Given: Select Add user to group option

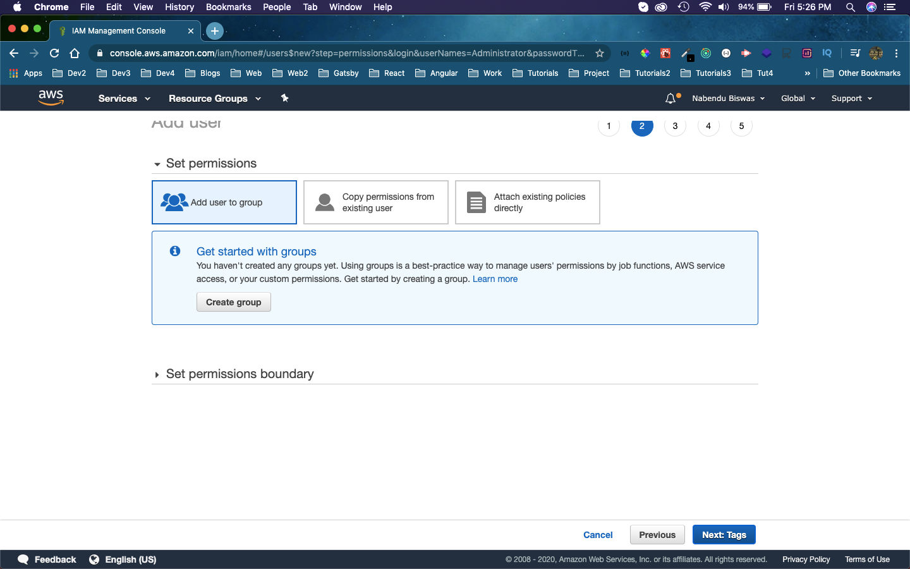Looking at the screenshot, I should (x=224, y=202).
